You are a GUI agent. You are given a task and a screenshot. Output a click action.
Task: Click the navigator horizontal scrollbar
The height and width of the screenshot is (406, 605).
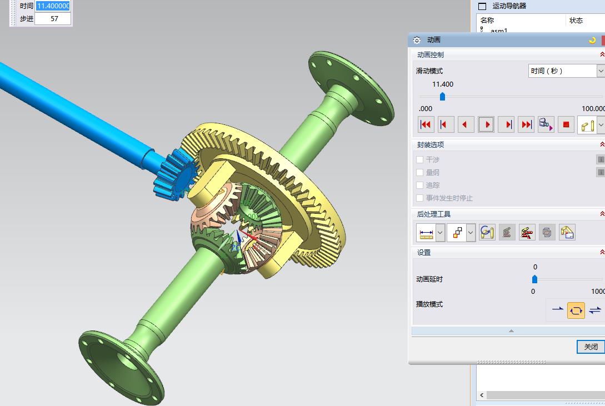click(x=546, y=395)
